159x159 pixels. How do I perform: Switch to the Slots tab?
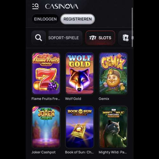(100, 38)
